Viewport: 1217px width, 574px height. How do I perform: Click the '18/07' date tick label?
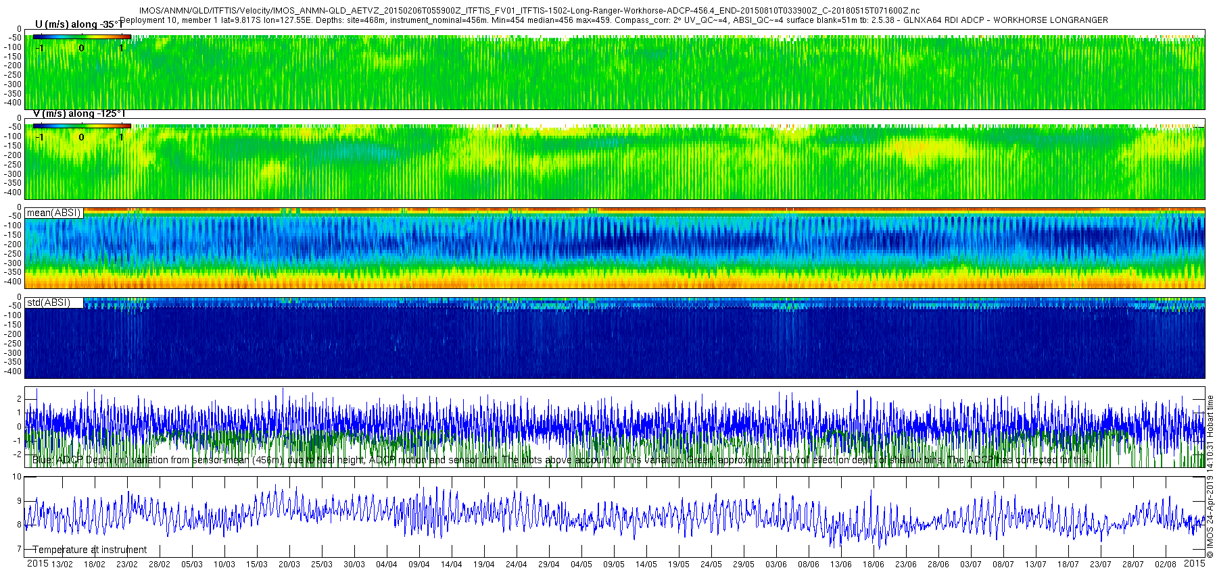(x=1068, y=565)
